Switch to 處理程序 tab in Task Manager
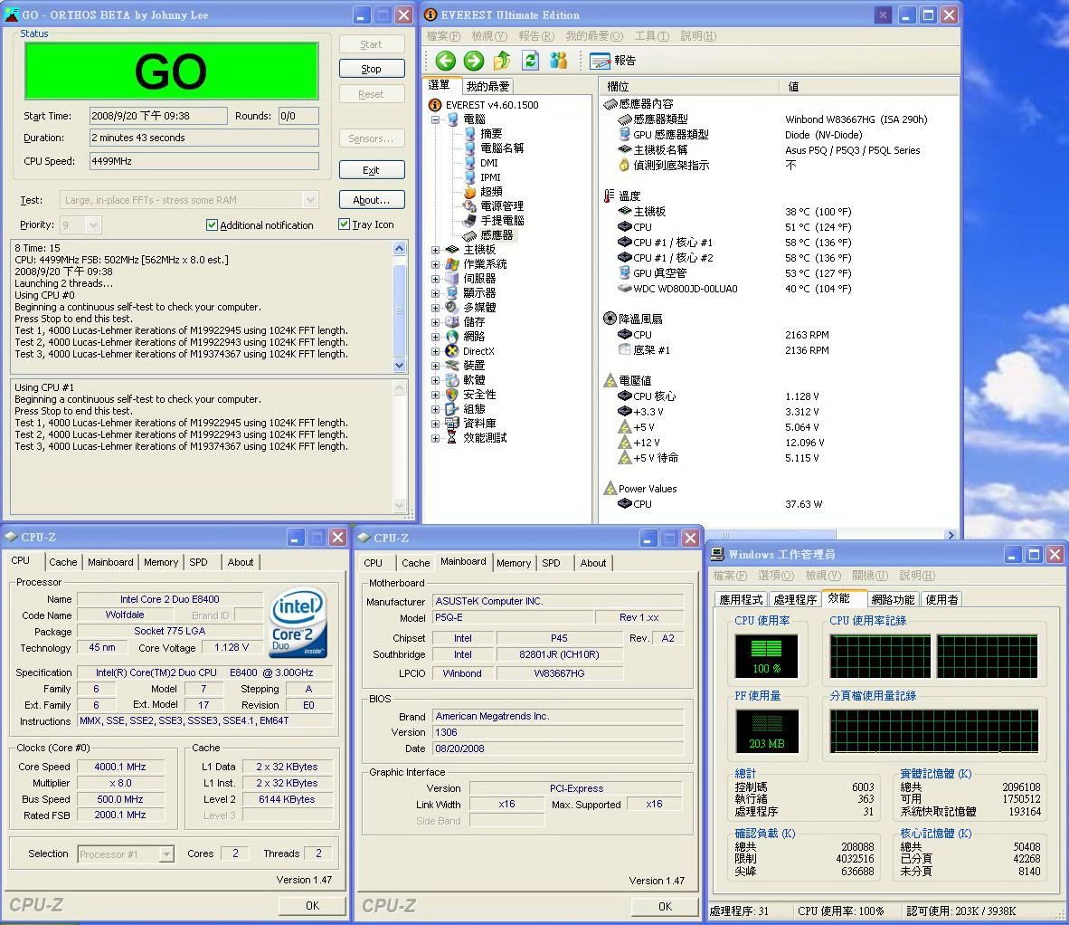1069x925 pixels. (795, 599)
